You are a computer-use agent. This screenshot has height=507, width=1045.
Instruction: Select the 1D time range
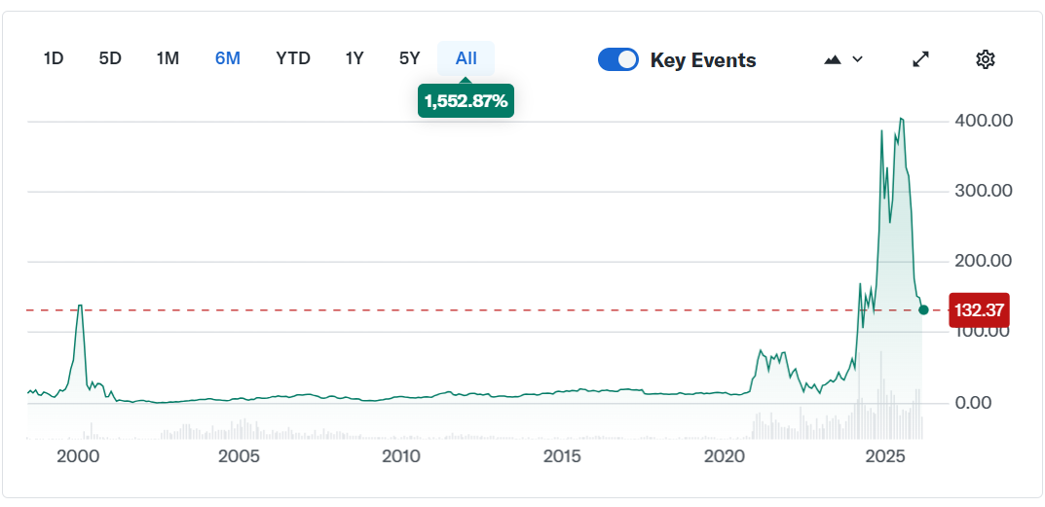pyautogui.click(x=54, y=58)
